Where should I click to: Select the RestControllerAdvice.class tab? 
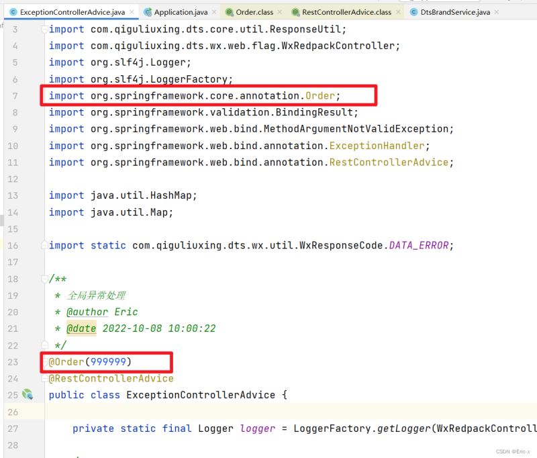pos(346,12)
